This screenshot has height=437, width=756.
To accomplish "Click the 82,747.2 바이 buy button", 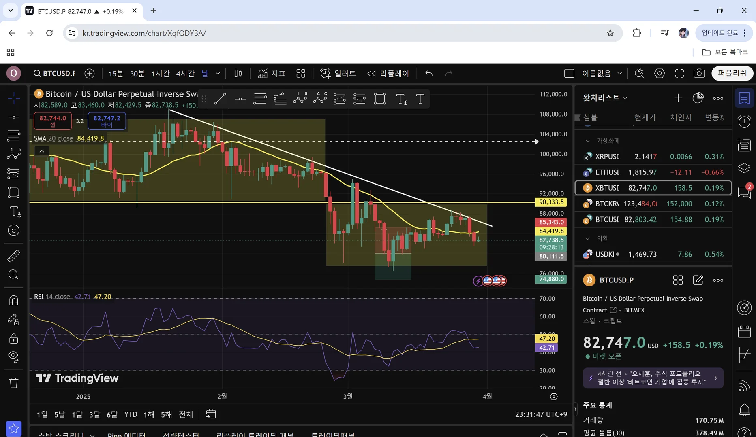I will (x=107, y=121).
